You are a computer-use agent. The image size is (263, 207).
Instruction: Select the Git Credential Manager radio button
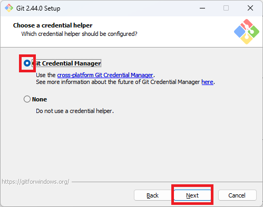pos(27,63)
